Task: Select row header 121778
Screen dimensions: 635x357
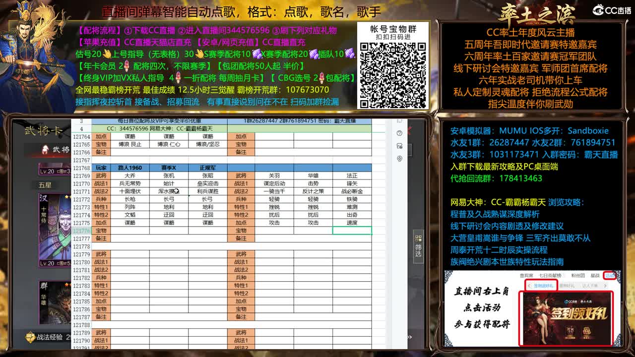Action: coord(81,246)
